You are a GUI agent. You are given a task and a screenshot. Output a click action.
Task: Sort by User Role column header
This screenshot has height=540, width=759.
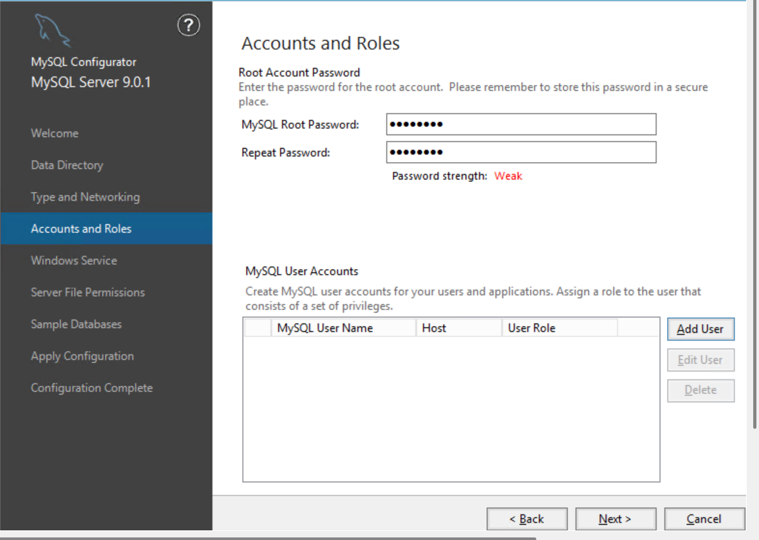[x=559, y=328]
